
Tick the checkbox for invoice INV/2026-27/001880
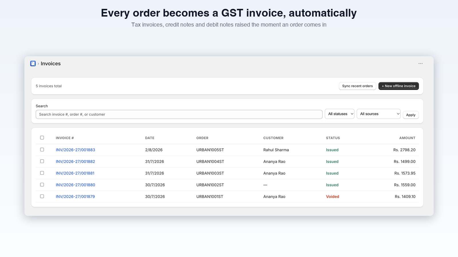tap(42, 185)
